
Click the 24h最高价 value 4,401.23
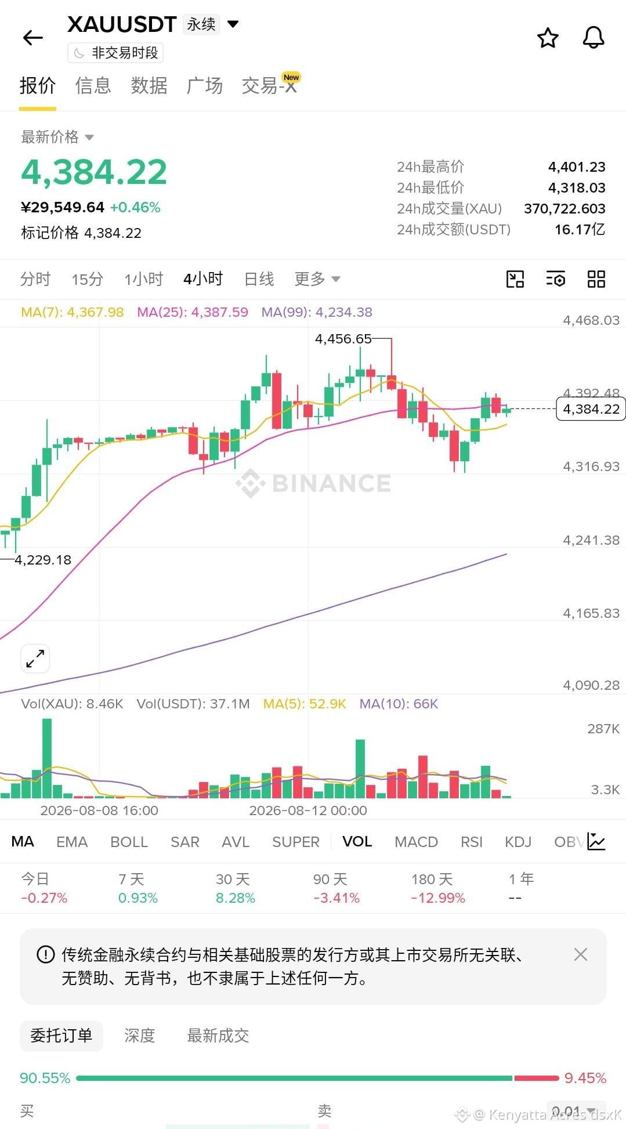coord(577,167)
